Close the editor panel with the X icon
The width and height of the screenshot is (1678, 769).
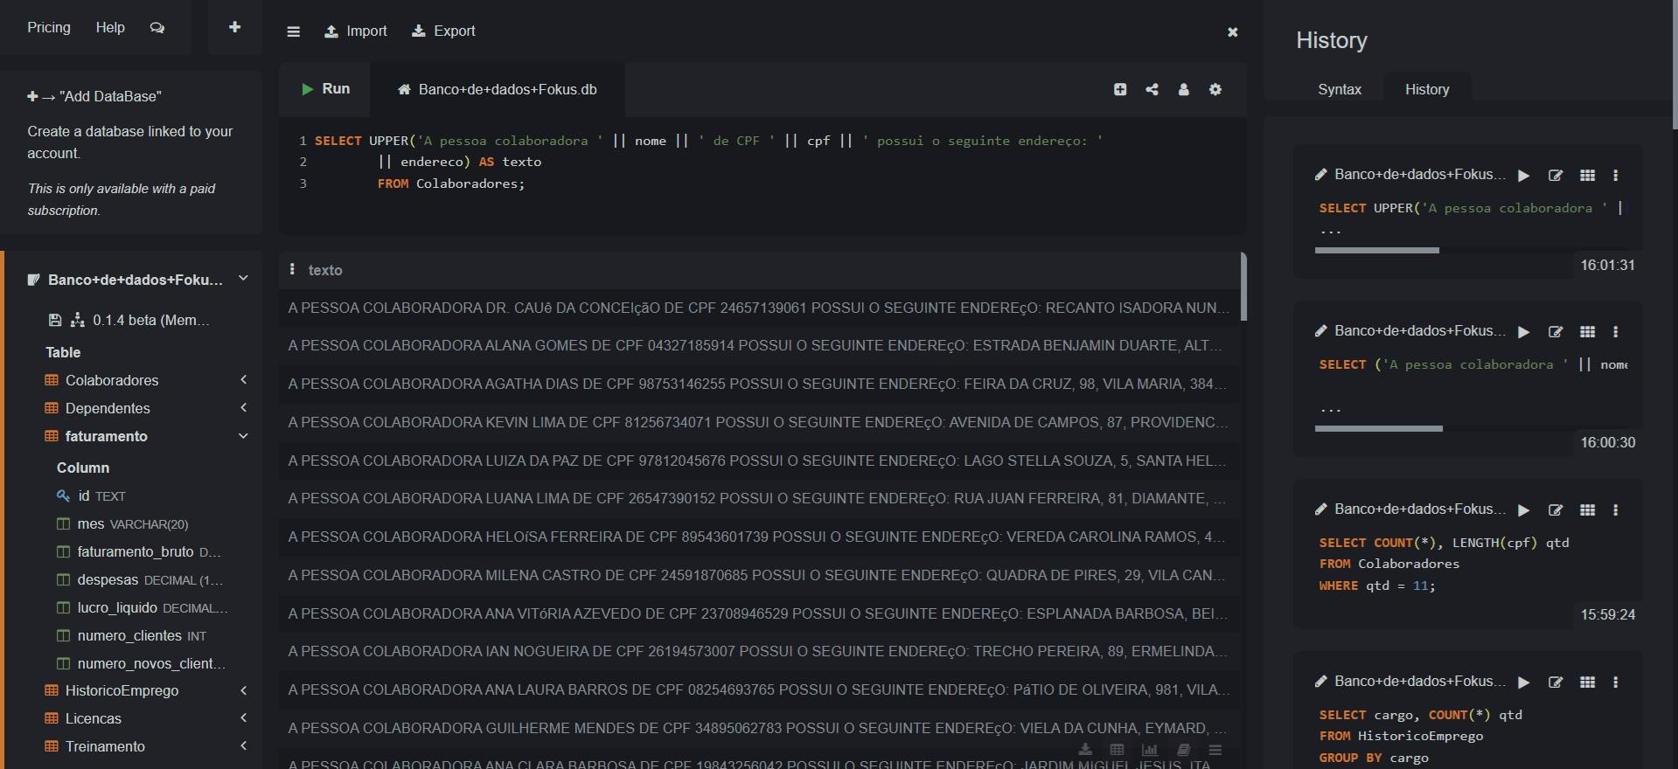click(1233, 32)
